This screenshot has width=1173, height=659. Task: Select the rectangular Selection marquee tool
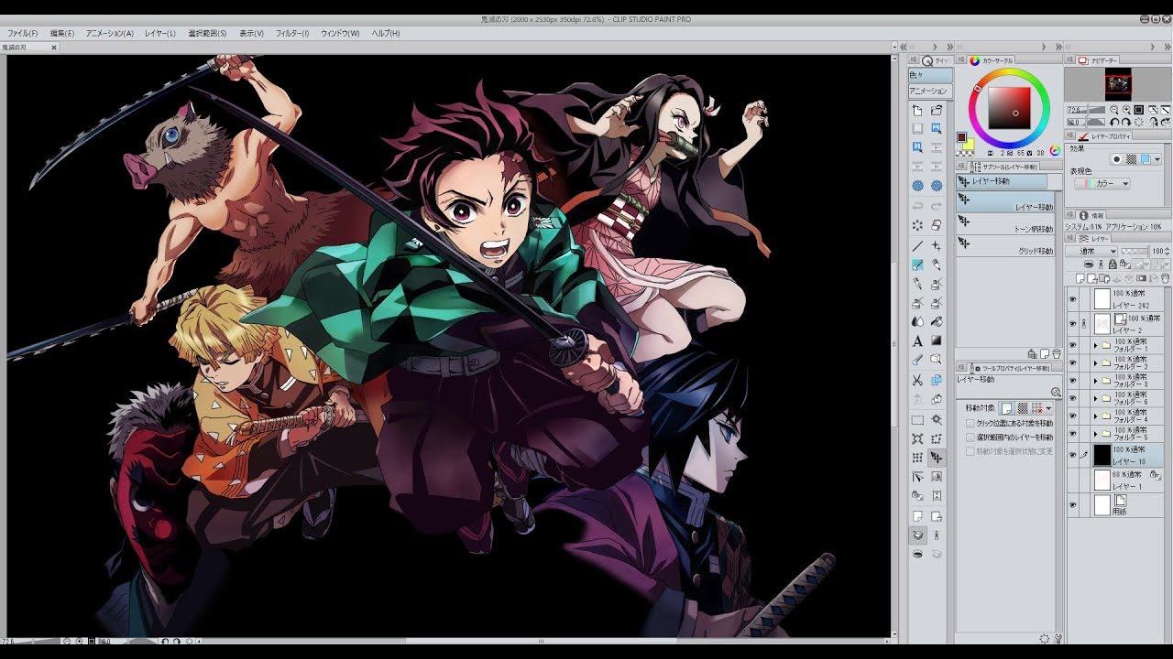click(917, 420)
